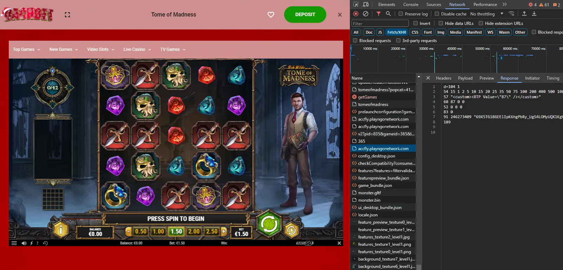Expand Video Slots dropdown
The height and width of the screenshot is (270, 563).
(101, 49)
